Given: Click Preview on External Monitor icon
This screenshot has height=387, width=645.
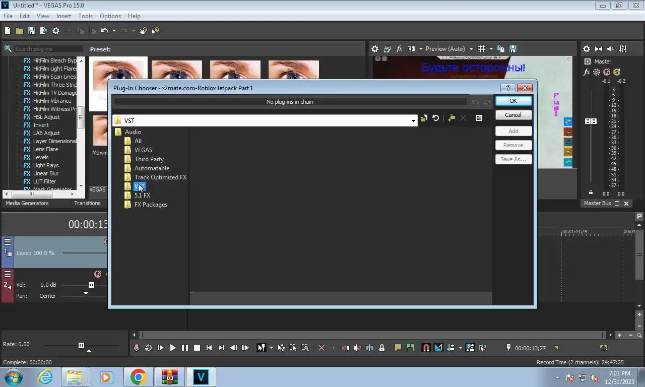Looking at the screenshot, I should [x=387, y=49].
